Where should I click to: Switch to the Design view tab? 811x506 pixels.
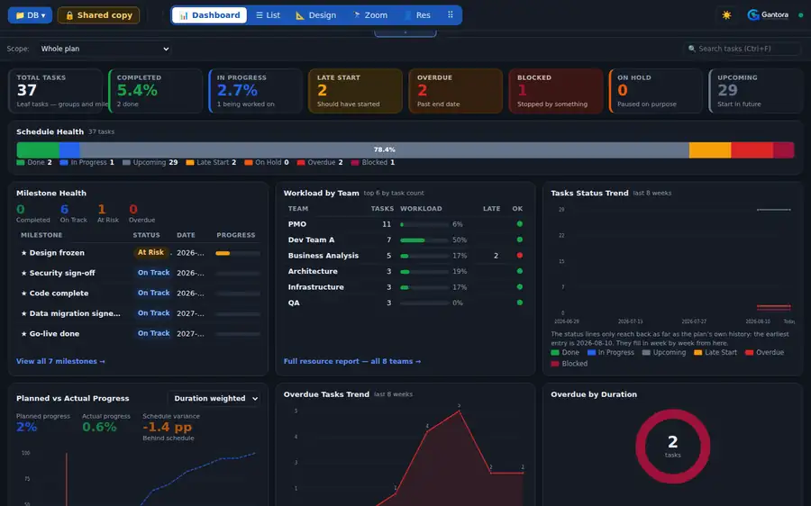click(x=315, y=15)
